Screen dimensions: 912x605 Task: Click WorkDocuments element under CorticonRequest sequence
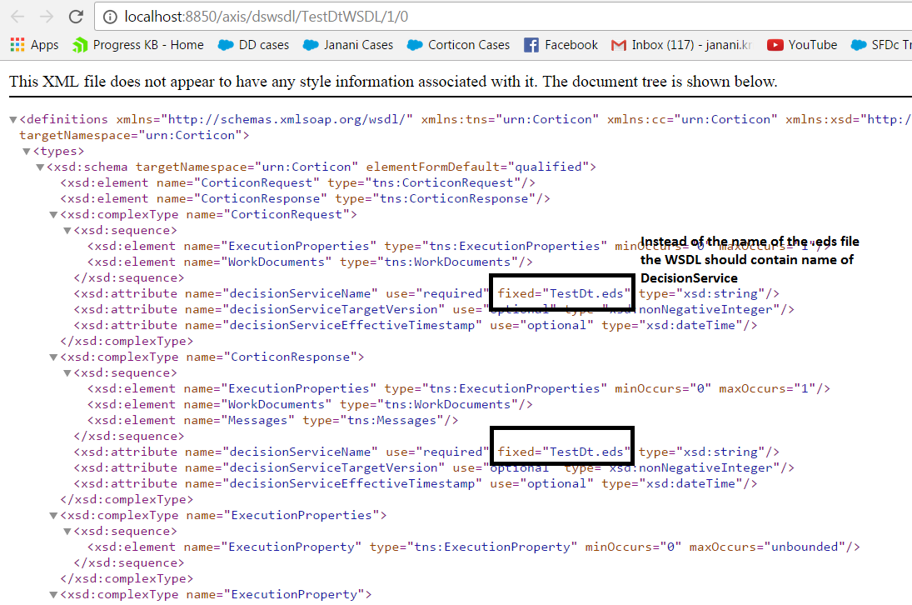tap(310, 262)
